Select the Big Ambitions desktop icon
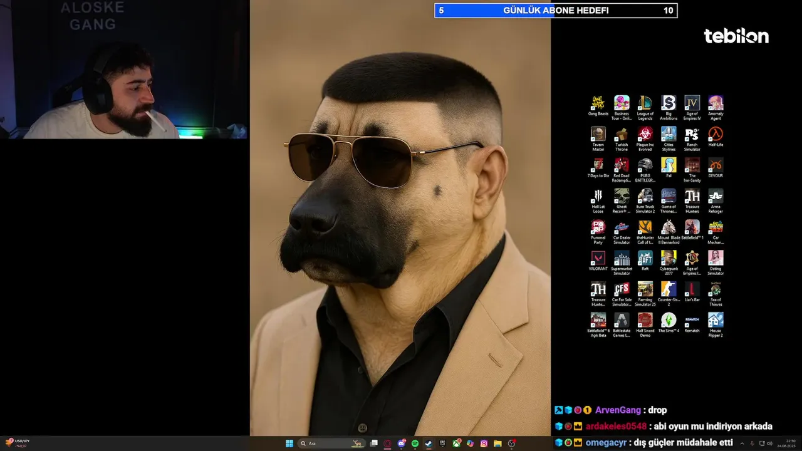Viewport: 802px width, 451px height. 669,108
